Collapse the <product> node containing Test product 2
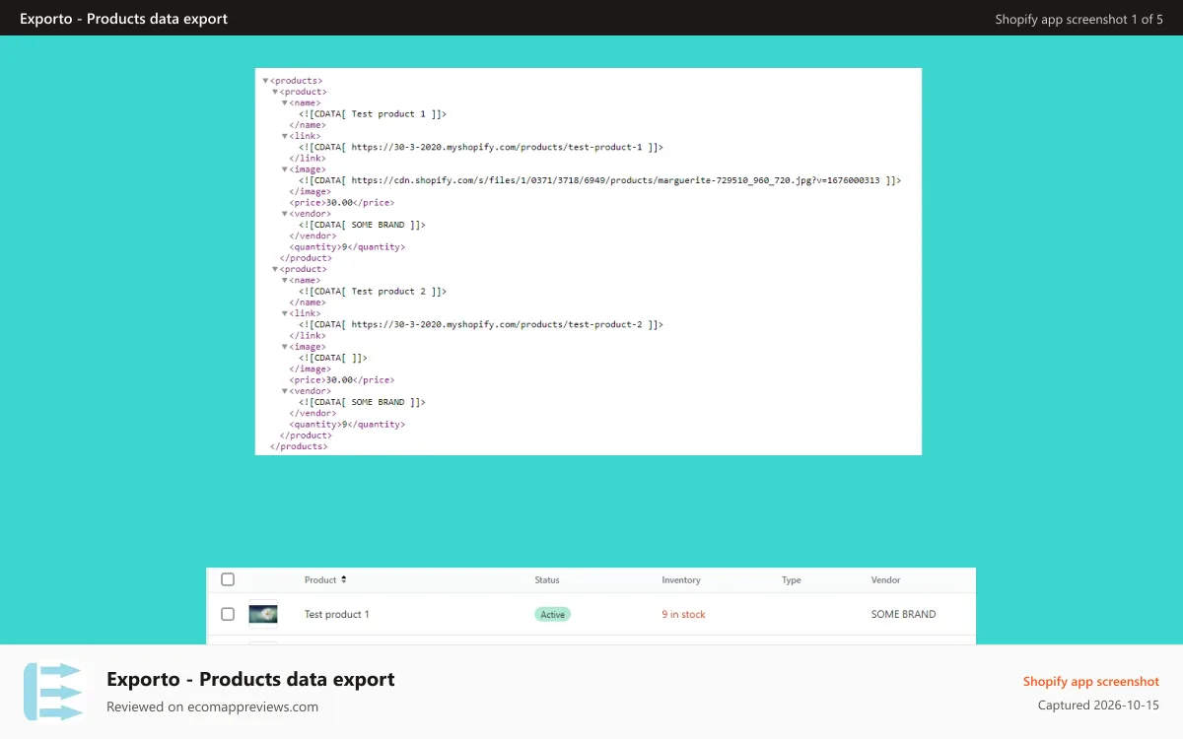The image size is (1183, 739). [275, 269]
